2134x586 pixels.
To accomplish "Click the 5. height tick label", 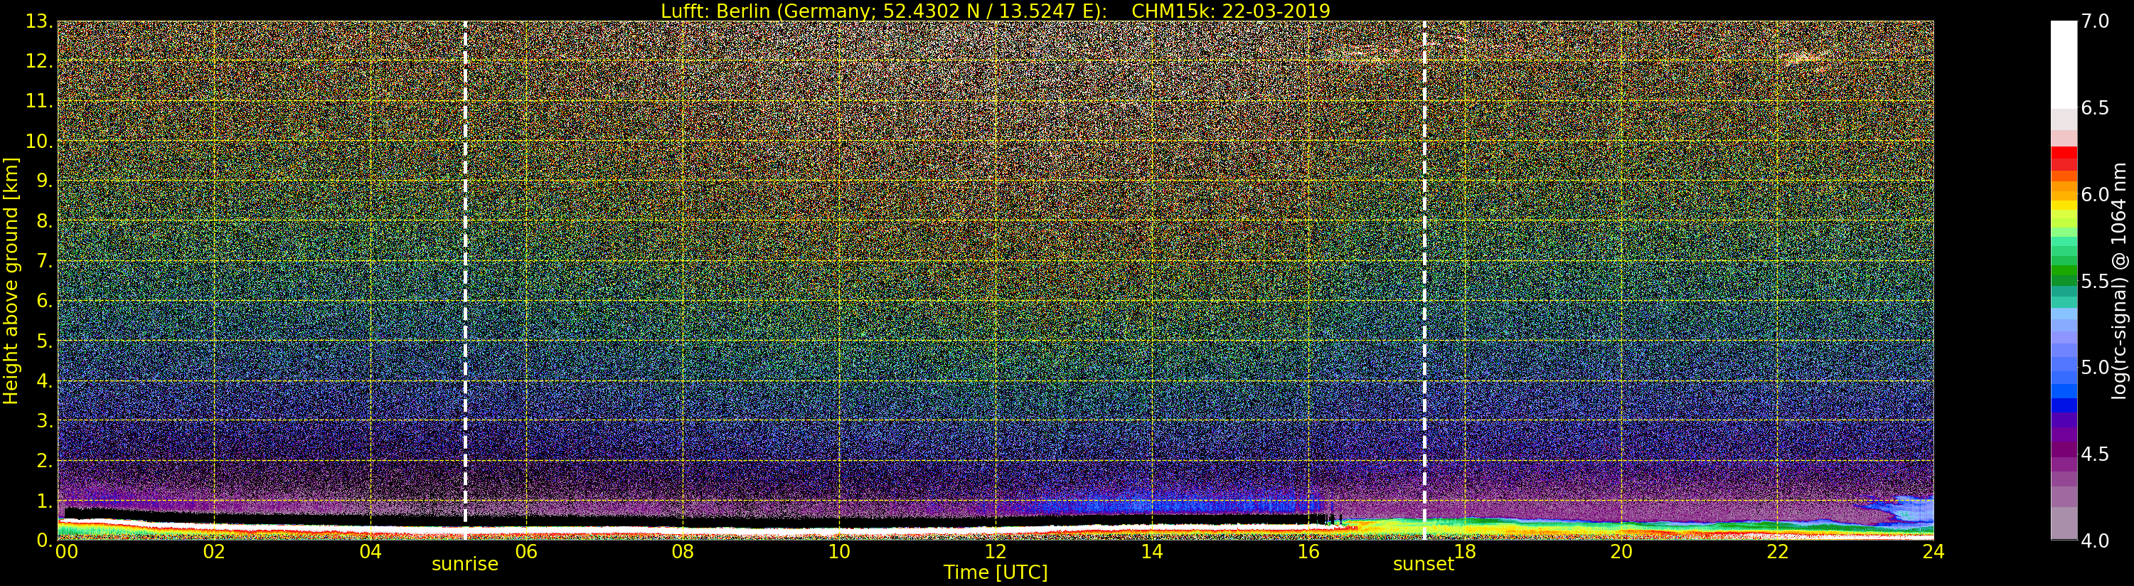I will pos(45,341).
